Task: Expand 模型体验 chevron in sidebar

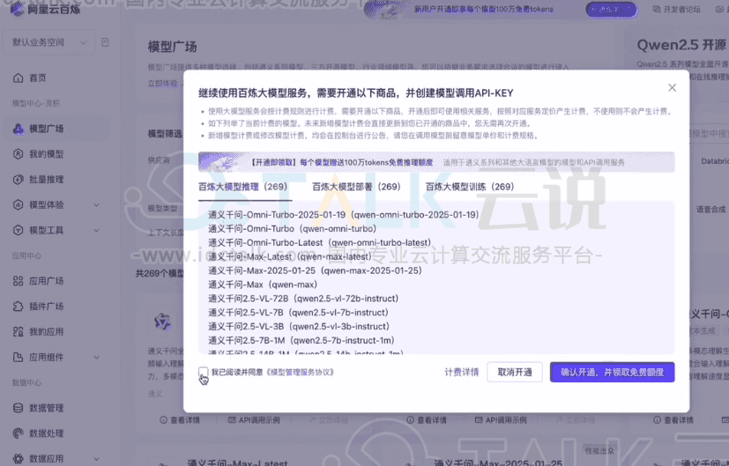Action: (97, 205)
